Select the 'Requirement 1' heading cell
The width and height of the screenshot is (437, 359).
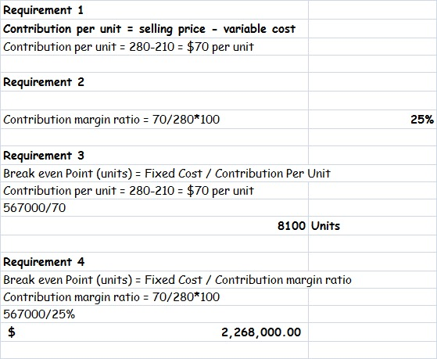[x=154, y=10]
